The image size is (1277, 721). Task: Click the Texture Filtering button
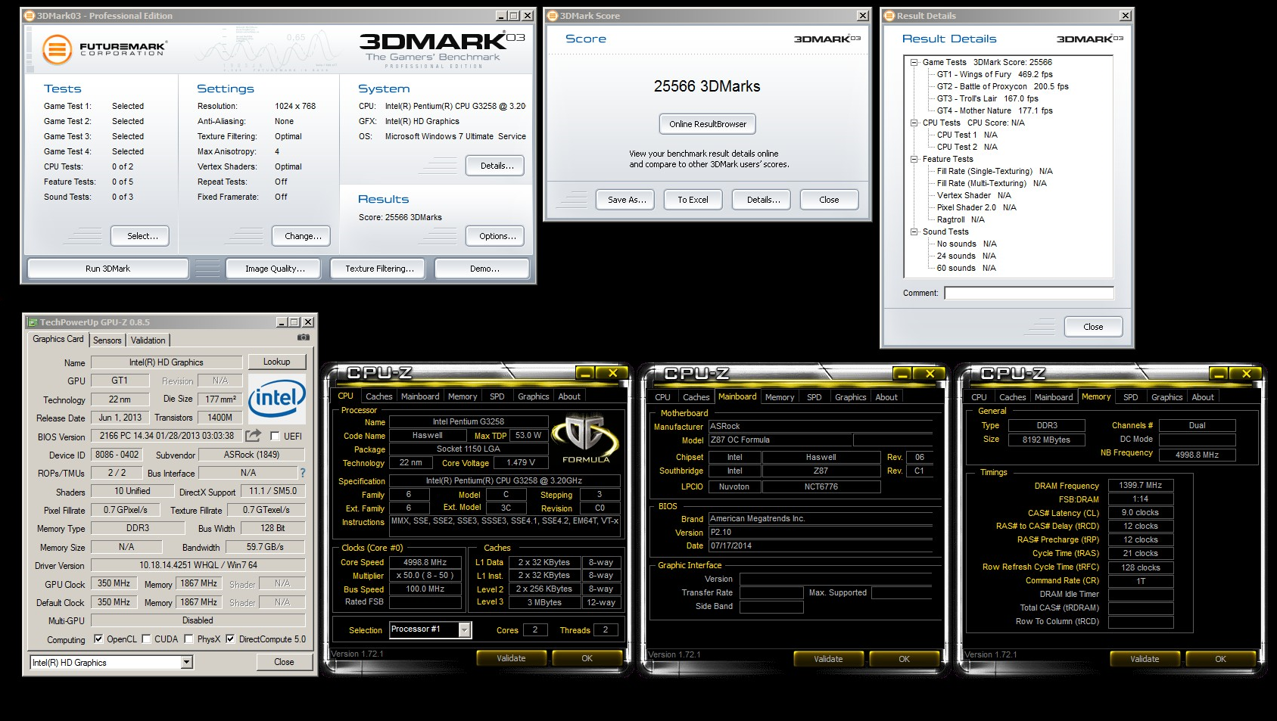tap(379, 269)
